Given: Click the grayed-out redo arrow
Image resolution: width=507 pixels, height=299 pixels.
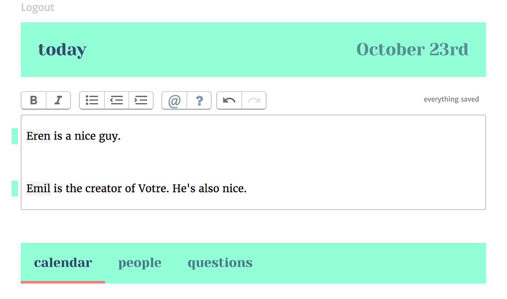Looking at the screenshot, I should coord(254,101).
